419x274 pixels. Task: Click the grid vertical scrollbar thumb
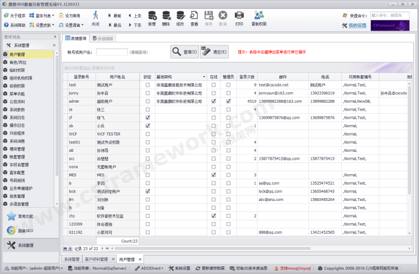(x=409, y=140)
